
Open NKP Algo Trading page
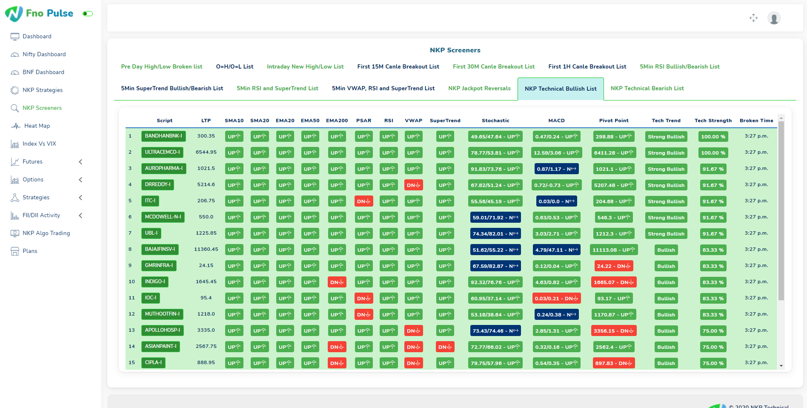pos(46,233)
